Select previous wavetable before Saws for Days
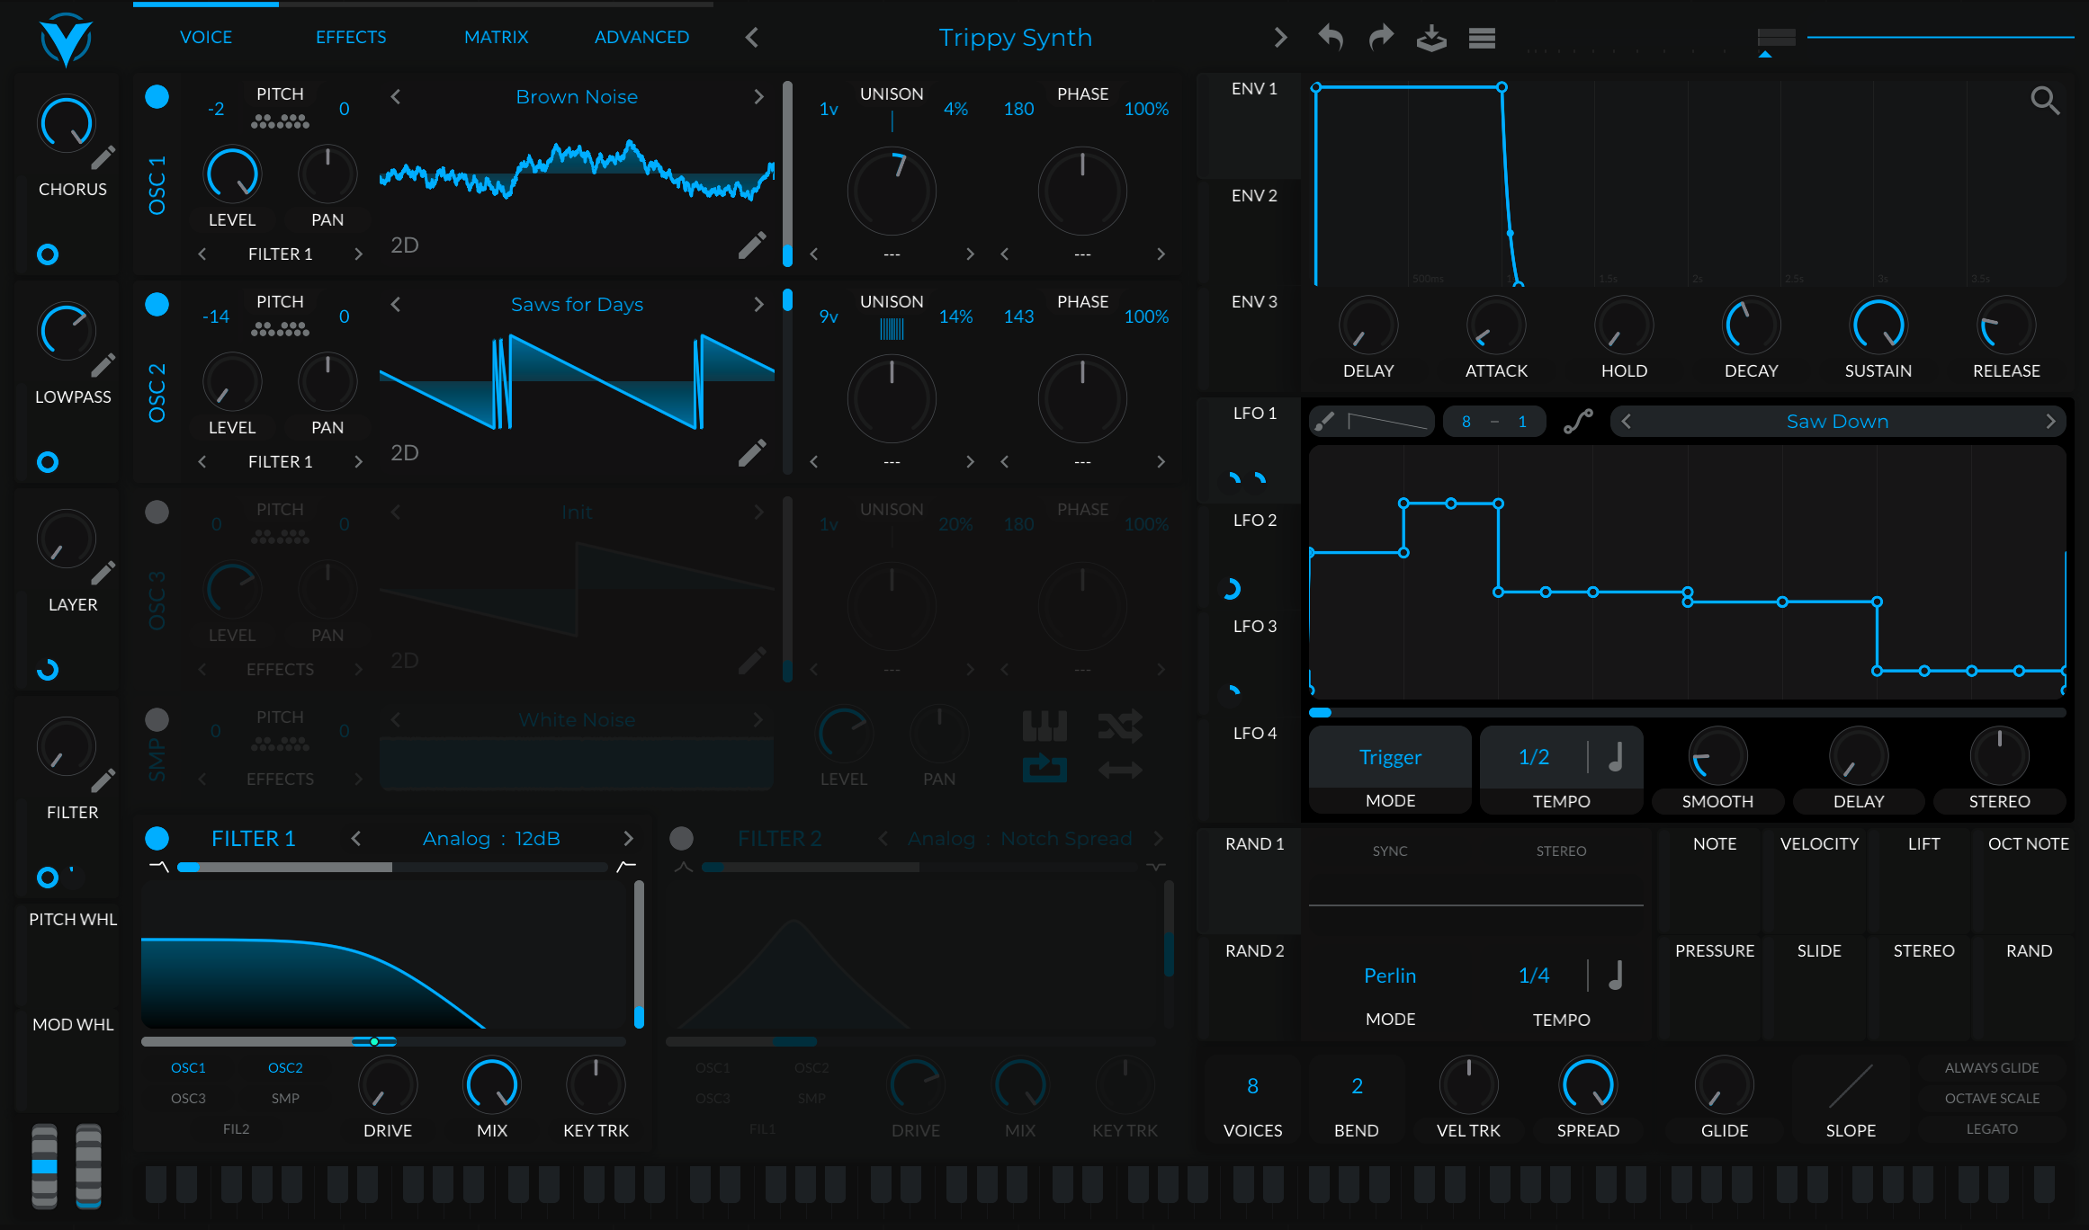 [396, 304]
